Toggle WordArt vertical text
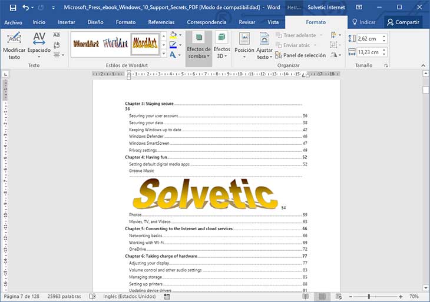 57,45
